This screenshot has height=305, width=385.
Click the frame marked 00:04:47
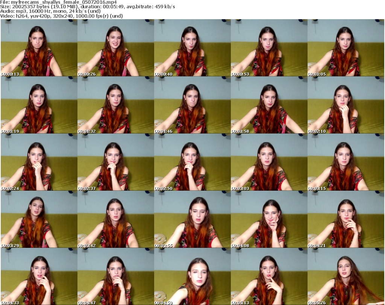coord(116,276)
